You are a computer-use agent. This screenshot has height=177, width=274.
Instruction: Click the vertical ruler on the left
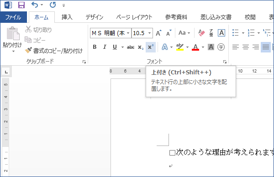tap(5, 127)
